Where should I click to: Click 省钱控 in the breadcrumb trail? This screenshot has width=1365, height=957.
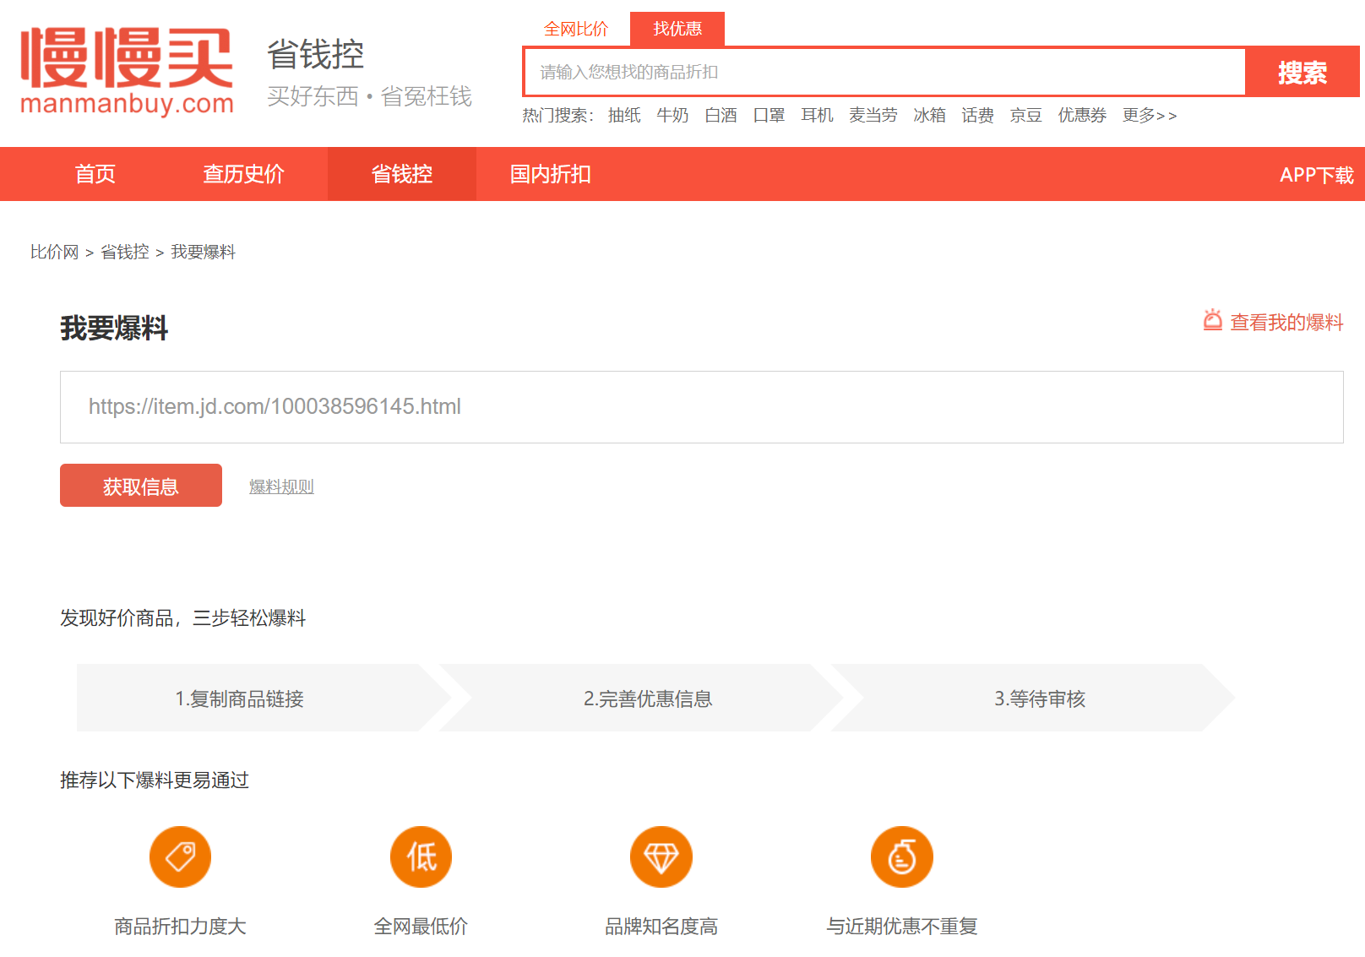pos(125,252)
